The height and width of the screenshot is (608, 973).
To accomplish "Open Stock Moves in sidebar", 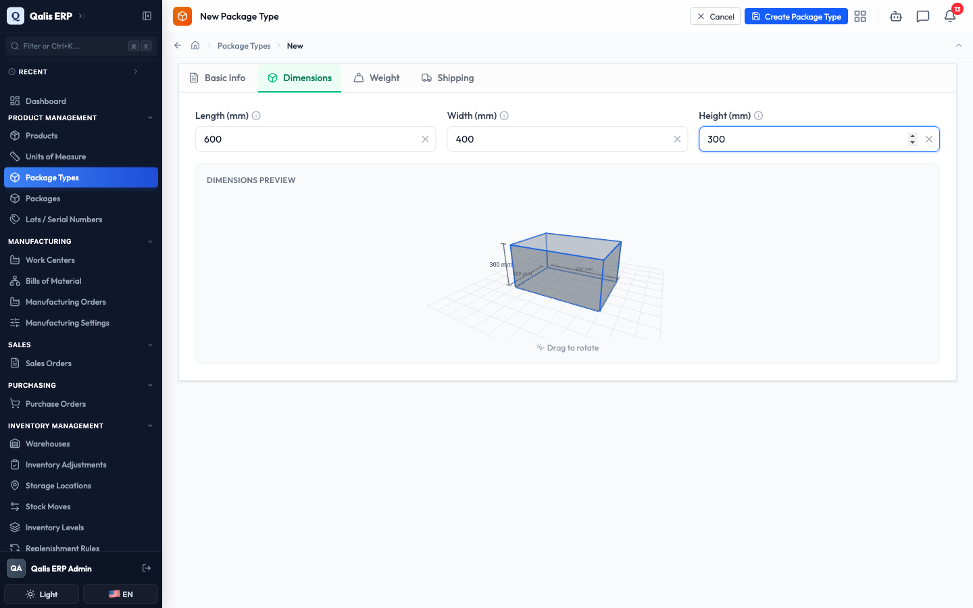I will (81, 507).
